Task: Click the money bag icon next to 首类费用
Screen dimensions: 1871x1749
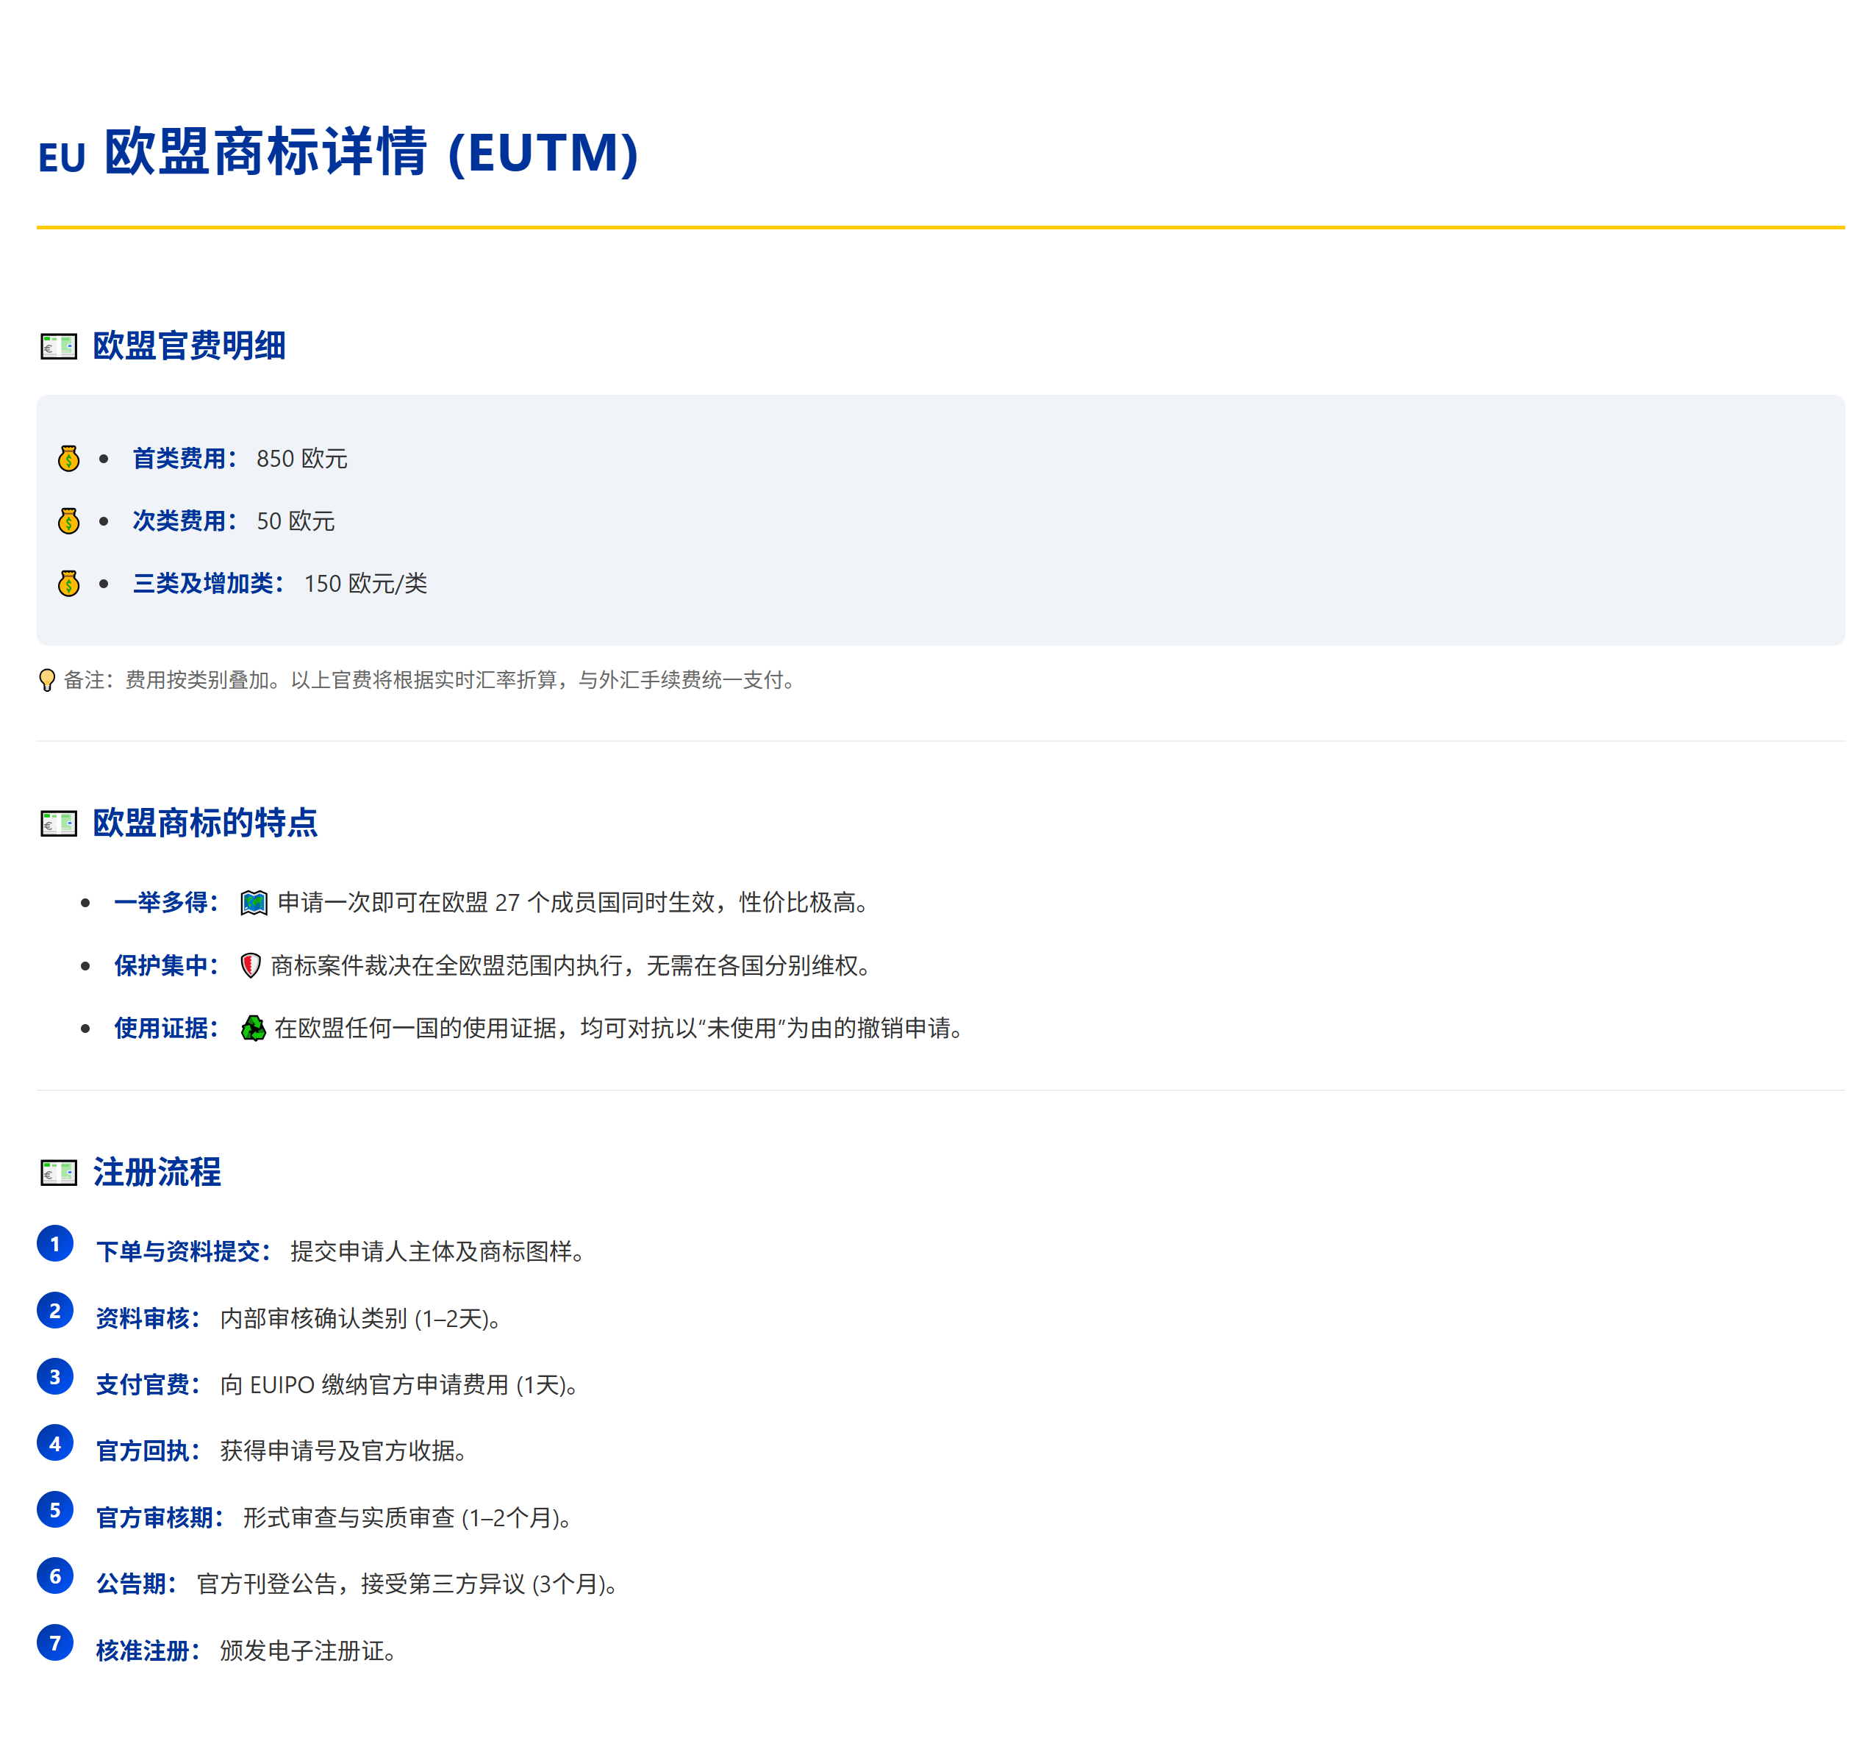Action: pos(68,459)
